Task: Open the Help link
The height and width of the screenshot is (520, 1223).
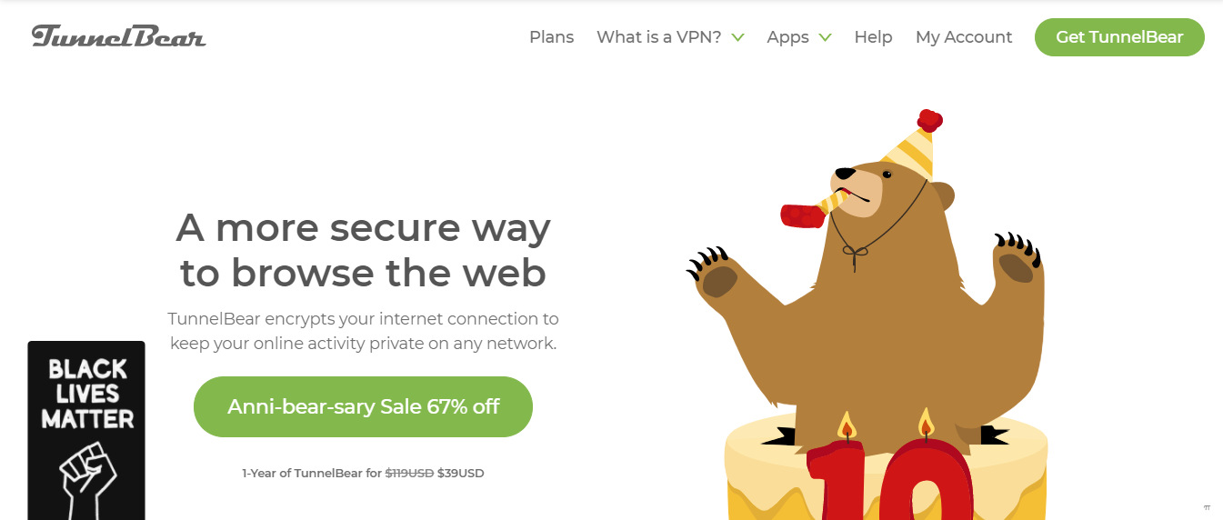Action: pyautogui.click(x=873, y=37)
